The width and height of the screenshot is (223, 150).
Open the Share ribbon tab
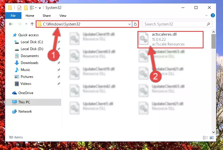46,16
